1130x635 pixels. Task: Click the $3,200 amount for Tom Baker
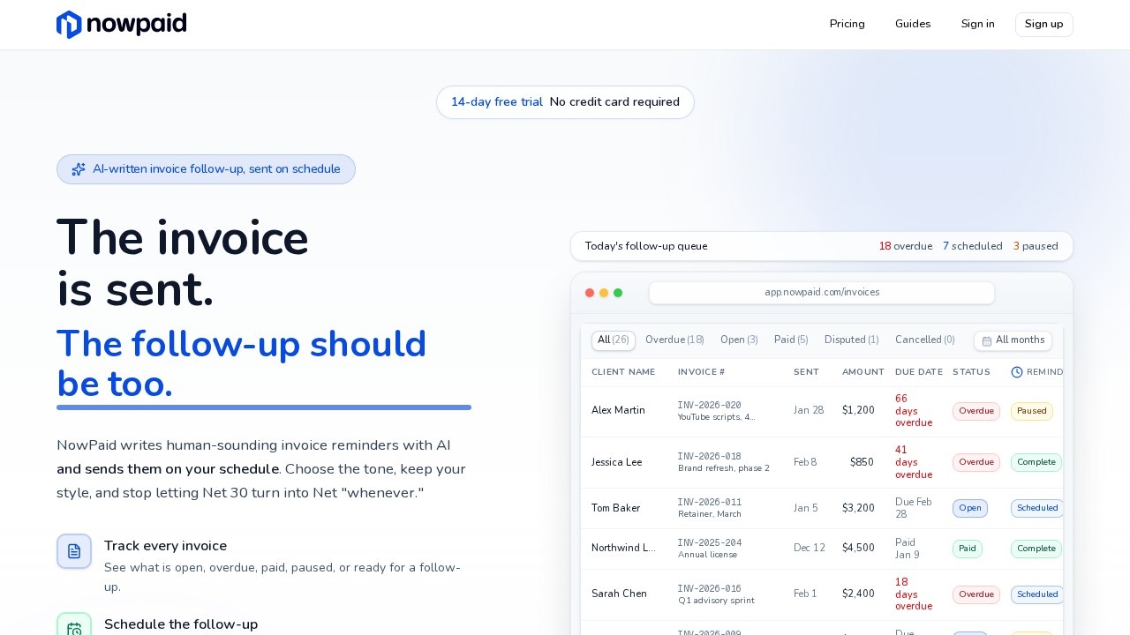point(858,509)
